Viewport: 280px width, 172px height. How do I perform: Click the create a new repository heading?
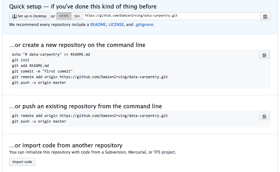77,45
